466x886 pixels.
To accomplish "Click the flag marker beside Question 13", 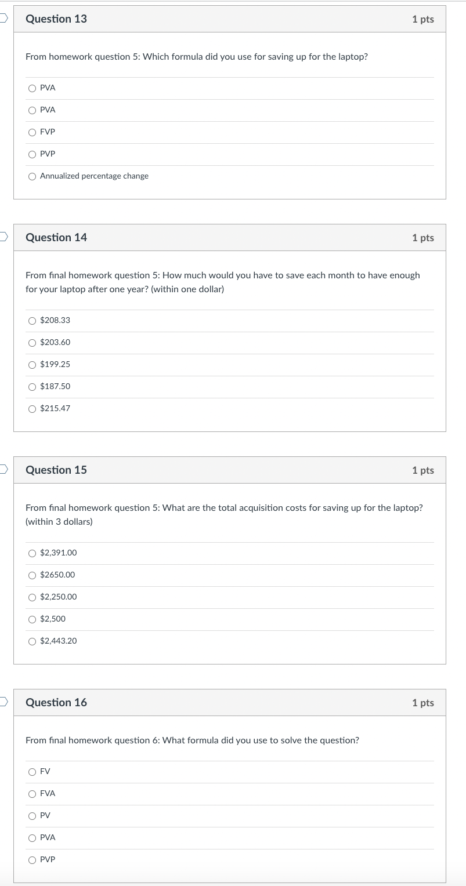I will tap(2, 18).
